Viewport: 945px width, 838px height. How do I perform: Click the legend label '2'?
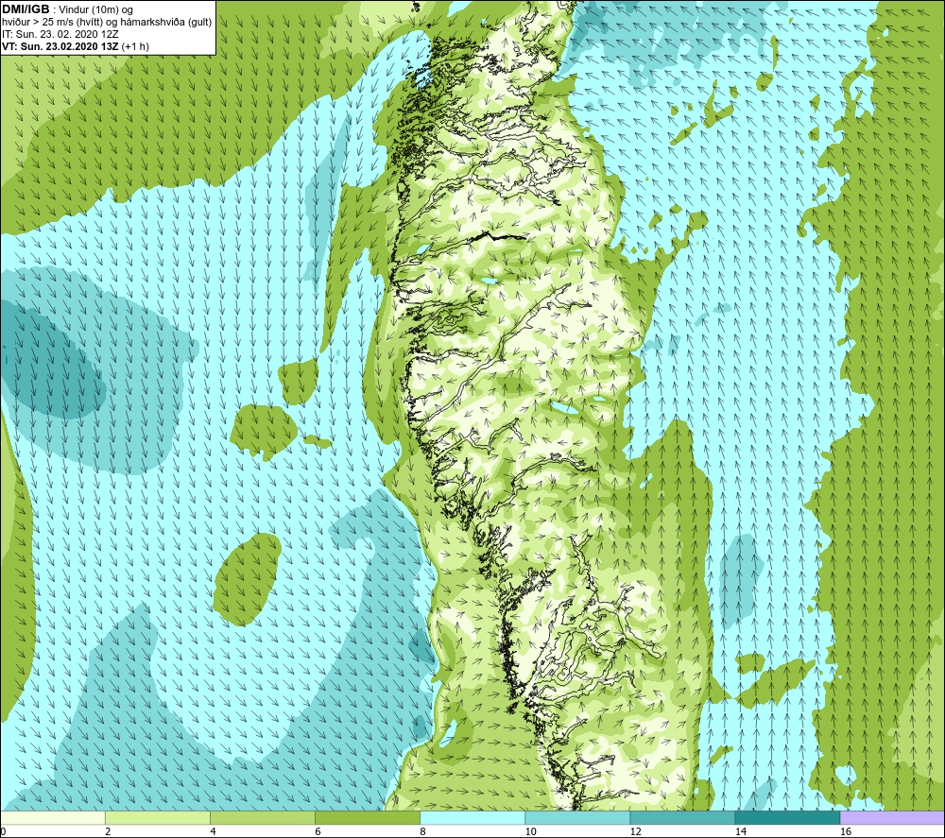point(108,832)
